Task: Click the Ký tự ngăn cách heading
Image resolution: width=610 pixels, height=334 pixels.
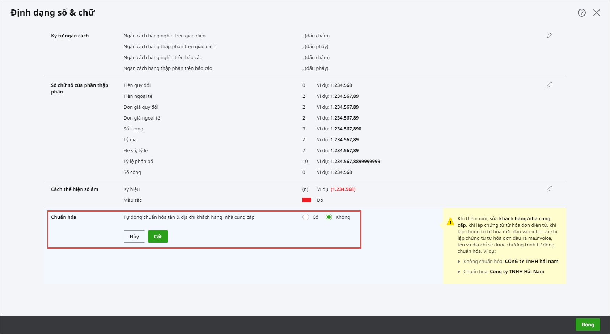Action: 70,36
